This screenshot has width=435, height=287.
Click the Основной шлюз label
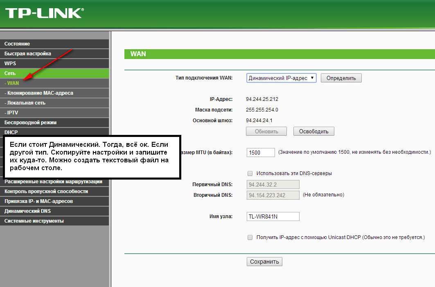[x=213, y=120]
